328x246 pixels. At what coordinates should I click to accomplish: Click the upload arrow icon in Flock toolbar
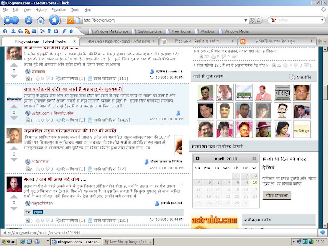pos(71,31)
